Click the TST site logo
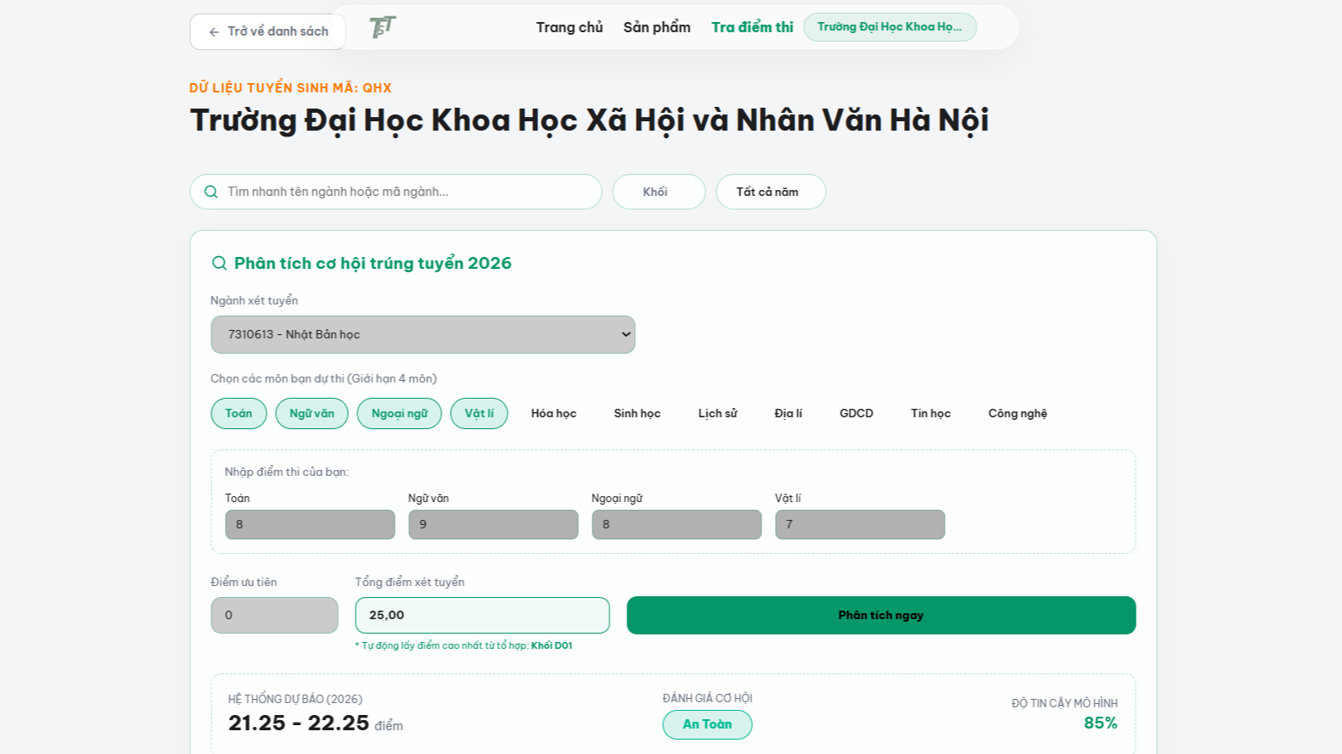This screenshot has width=1342, height=754. [383, 27]
